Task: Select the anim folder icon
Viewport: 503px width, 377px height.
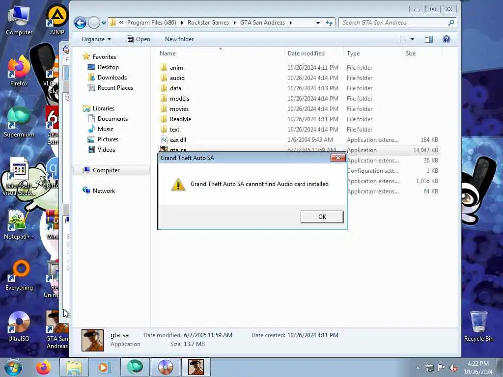Action: tap(164, 67)
